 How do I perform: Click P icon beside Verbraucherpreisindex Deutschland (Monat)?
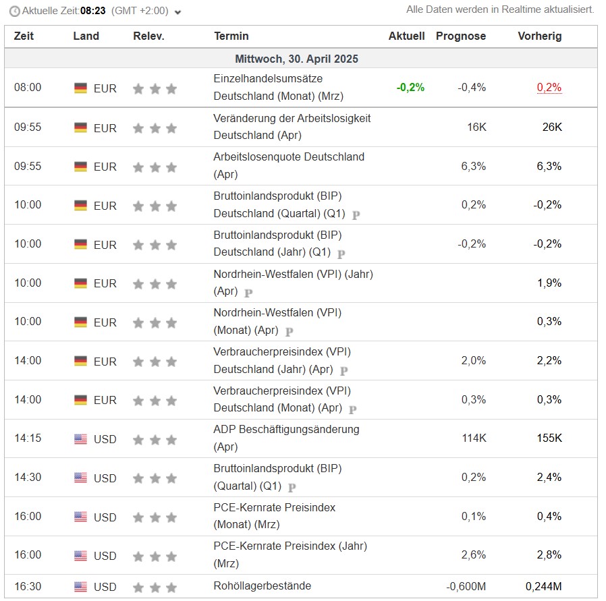point(352,409)
